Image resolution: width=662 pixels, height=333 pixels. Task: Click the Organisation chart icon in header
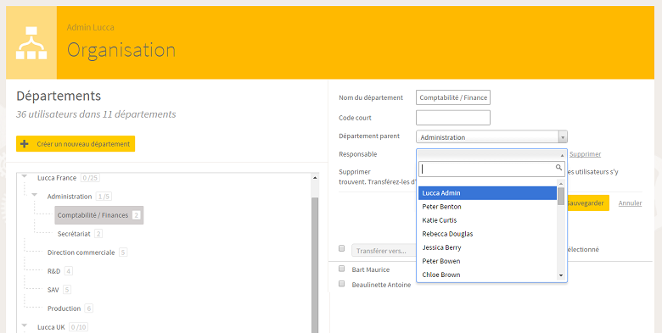pos(31,43)
